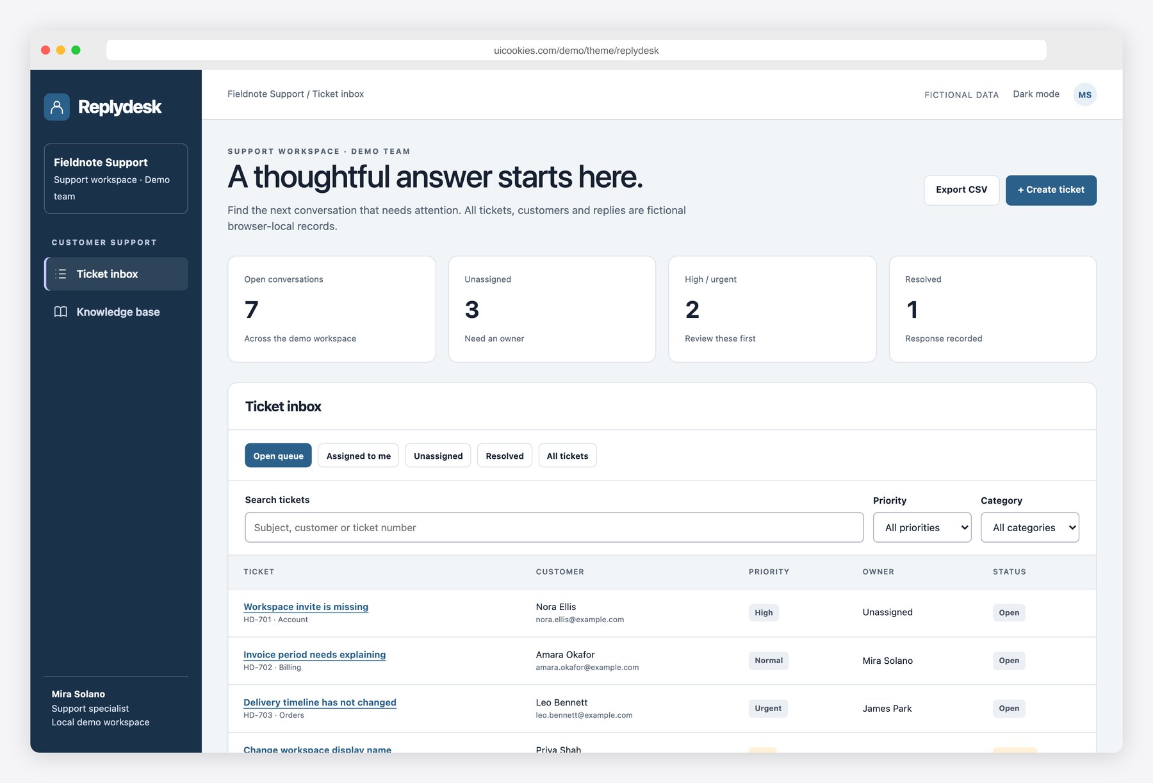This screenshot has width=1153, height=783.
Task: Show the Resolved tickets tab
Action: pyautogui.click(x=505, y=456)
